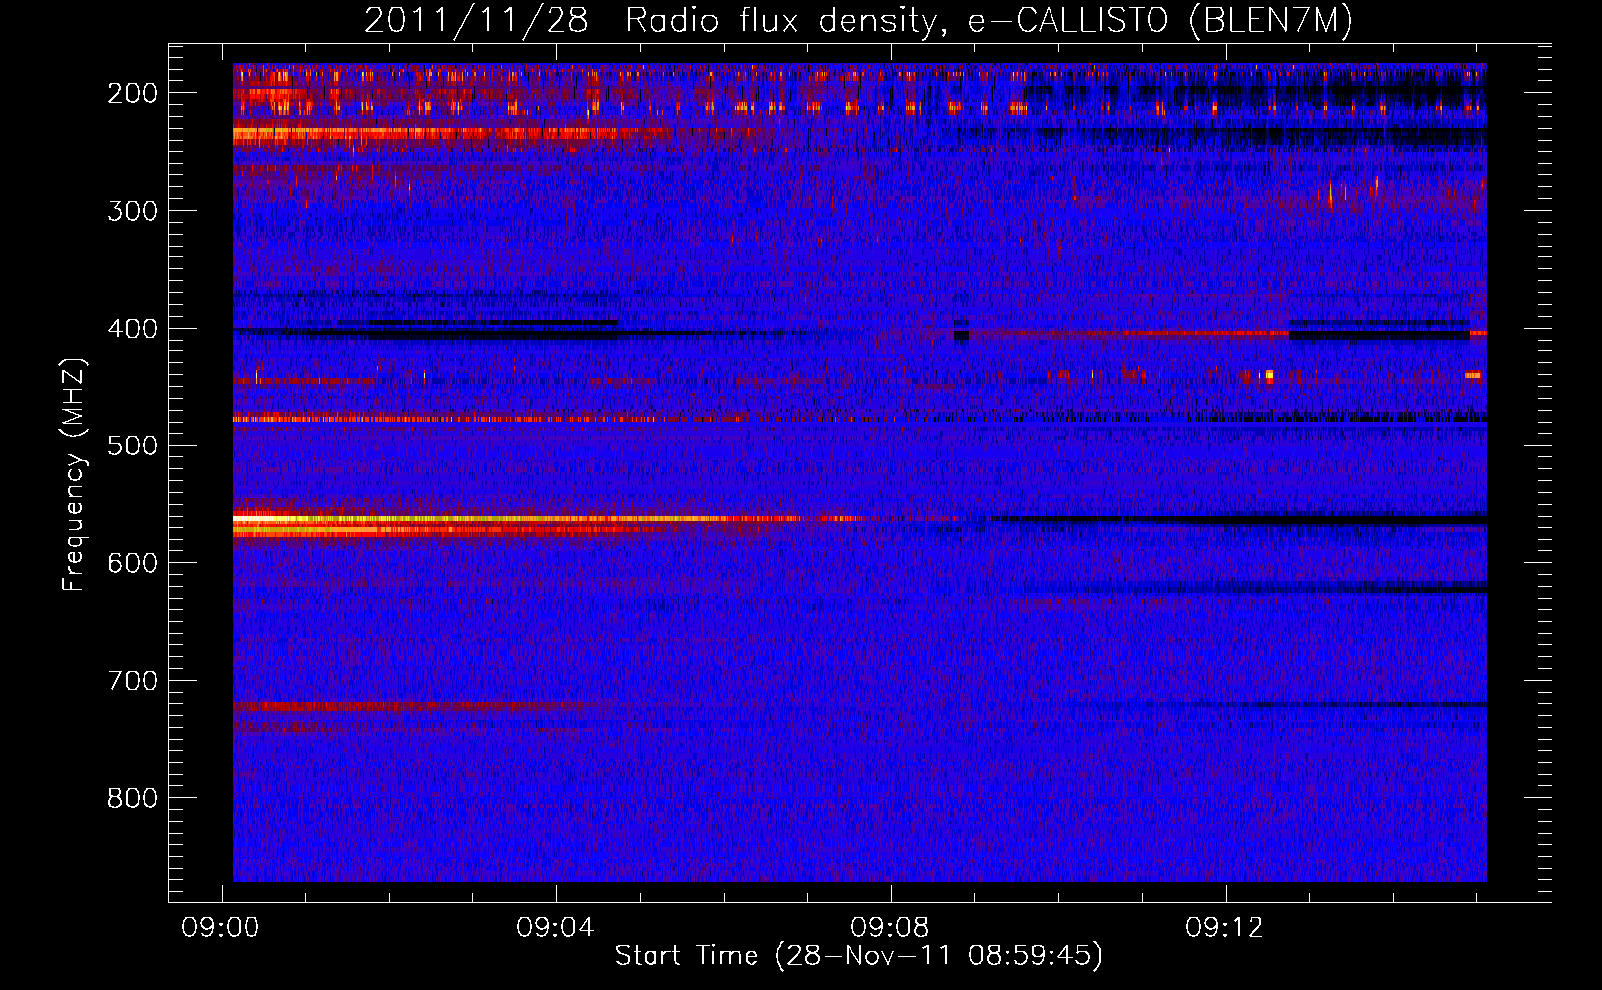Select the 500 frequency tick label
The width and height of the screenshot is (1602, 990).
coord(133,445)
